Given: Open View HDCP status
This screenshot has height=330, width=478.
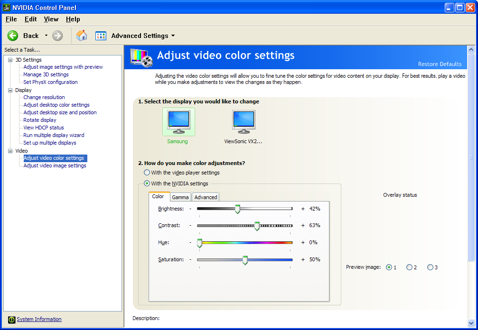Looking at the screenshot, I should click(44, 128).
